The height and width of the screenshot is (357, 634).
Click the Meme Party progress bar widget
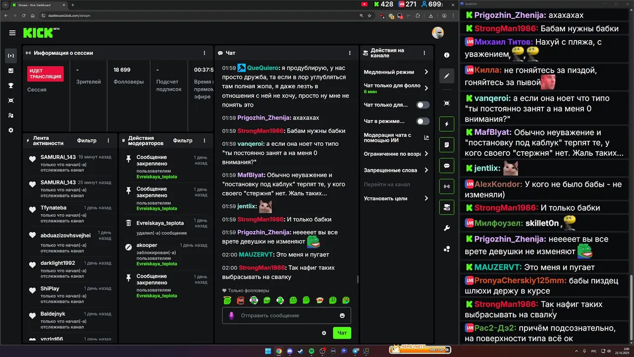420,350
